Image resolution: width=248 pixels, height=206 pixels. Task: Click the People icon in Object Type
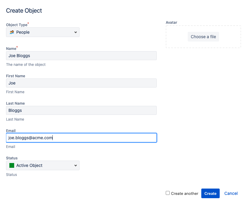pos(12,32)
